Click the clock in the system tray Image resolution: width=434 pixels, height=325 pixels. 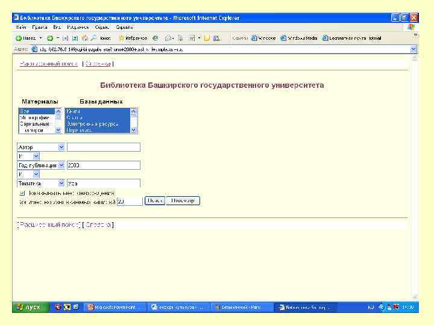tap(407, 307)
